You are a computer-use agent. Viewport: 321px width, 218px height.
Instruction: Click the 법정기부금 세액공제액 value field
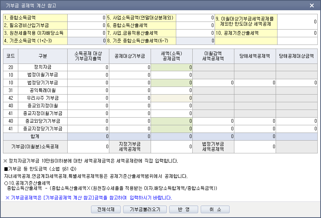click(255, 146)
